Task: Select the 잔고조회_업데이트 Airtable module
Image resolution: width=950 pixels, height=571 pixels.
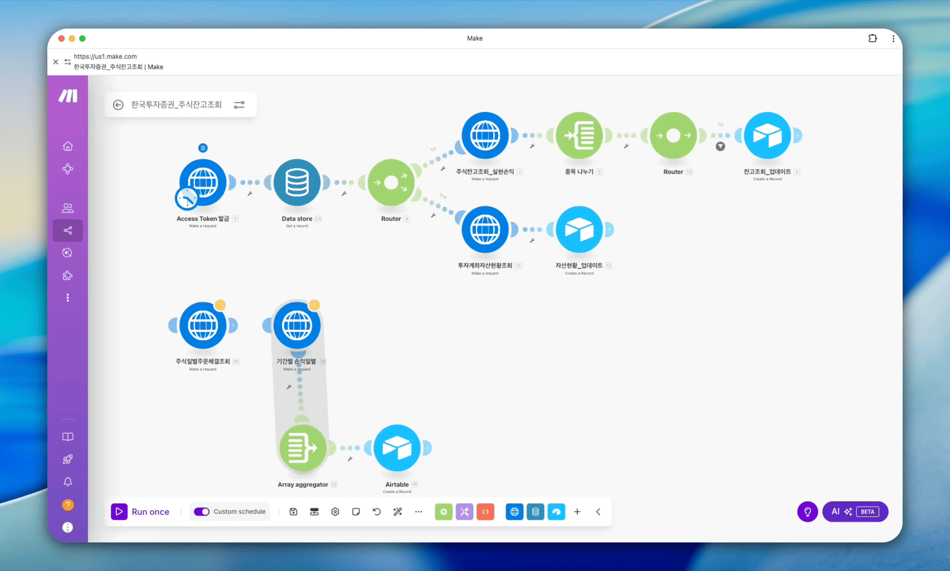Action: 768,135
